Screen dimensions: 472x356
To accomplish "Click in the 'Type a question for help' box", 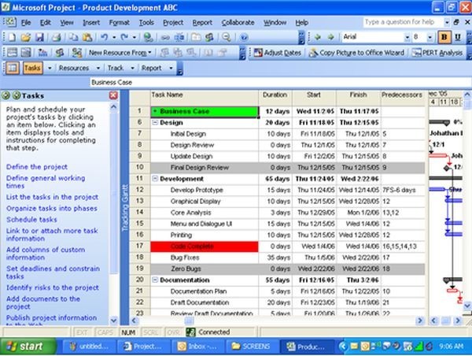I will tap(403, 22).
